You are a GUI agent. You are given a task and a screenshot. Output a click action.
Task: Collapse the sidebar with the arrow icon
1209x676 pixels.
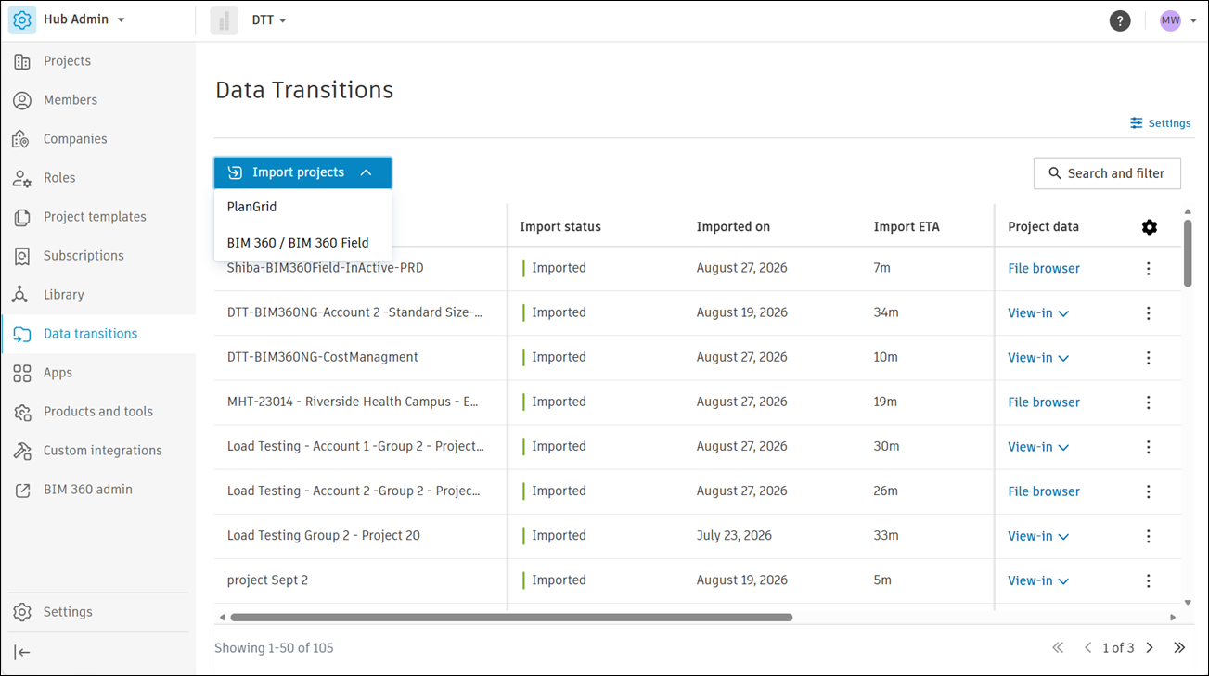click(x=22, y=653)
